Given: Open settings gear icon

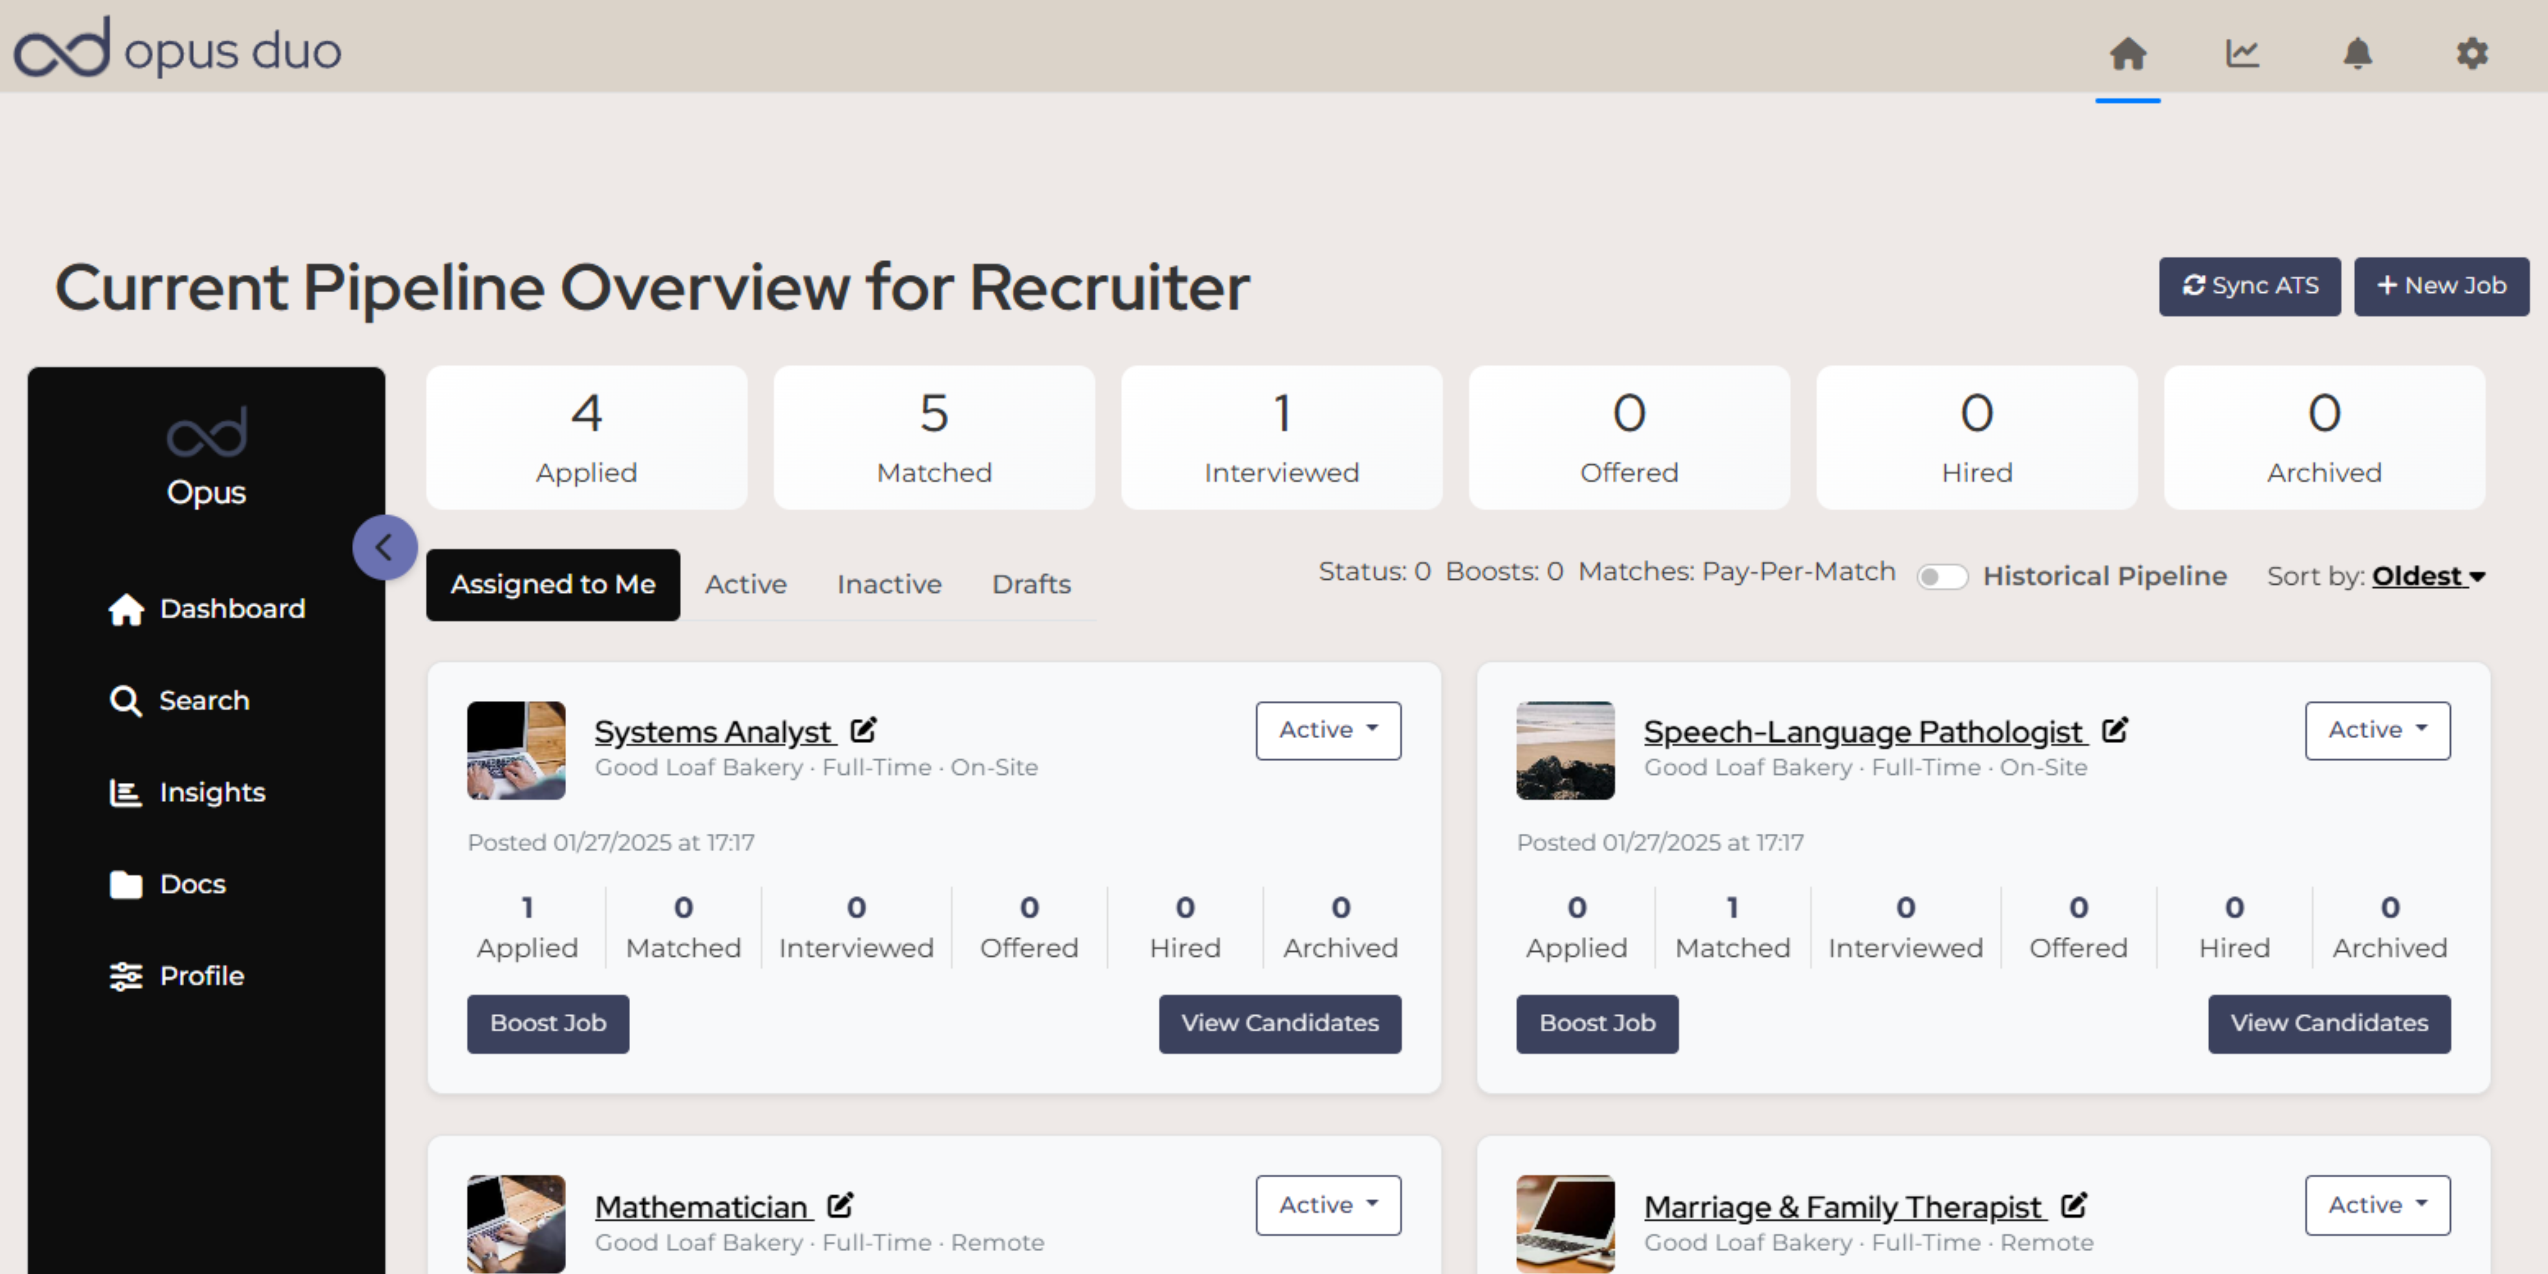Looking at the screenshot, I should pyautogui.click(x=2472, y=53).
